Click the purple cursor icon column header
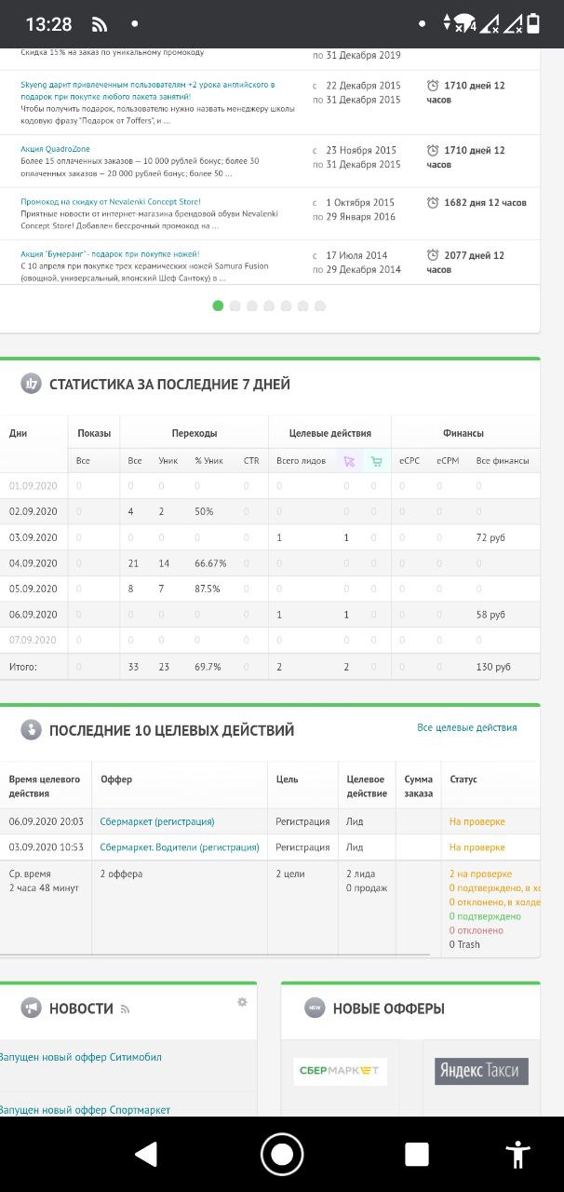Image resolution: width=564 pixels, height=1192 pixels. pyautogui.click(x=349, y=461)
